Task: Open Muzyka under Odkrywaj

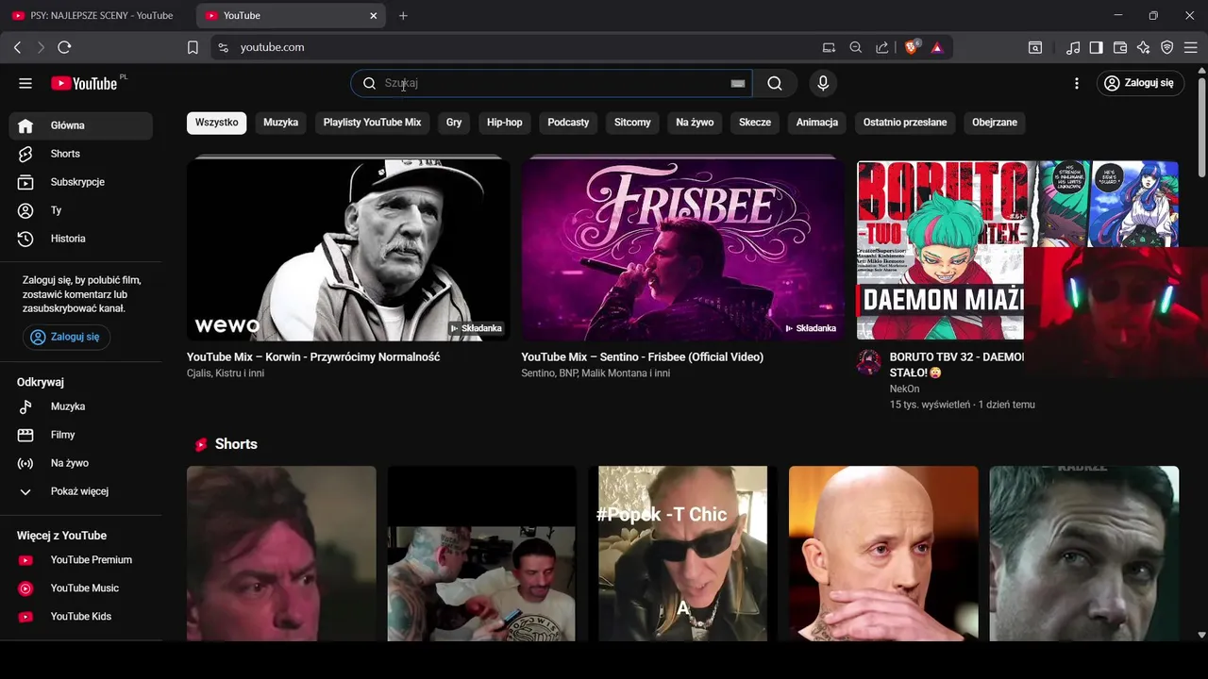Action: point(81,406)
